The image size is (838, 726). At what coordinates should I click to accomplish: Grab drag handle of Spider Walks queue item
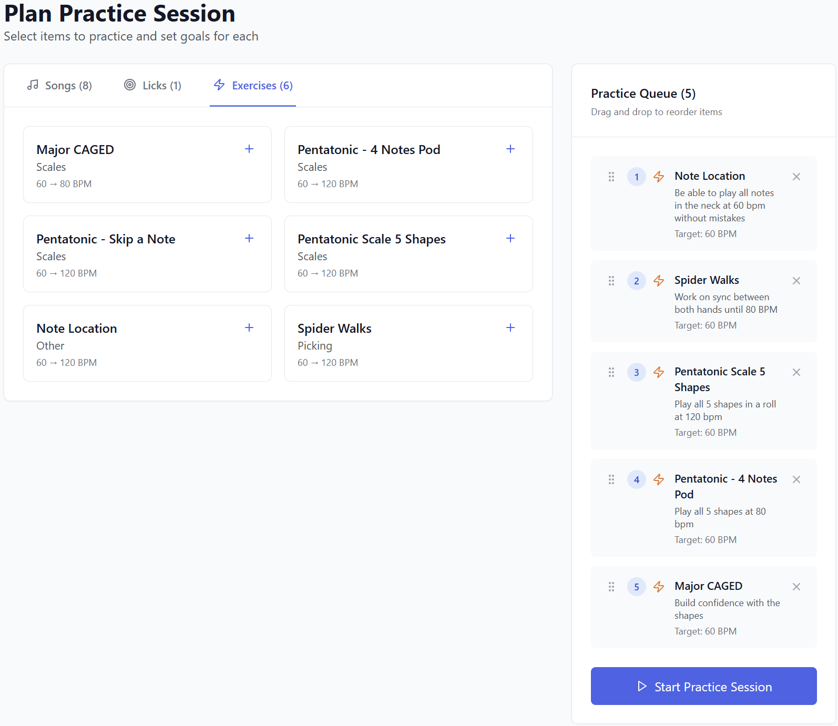click(611, 281)
